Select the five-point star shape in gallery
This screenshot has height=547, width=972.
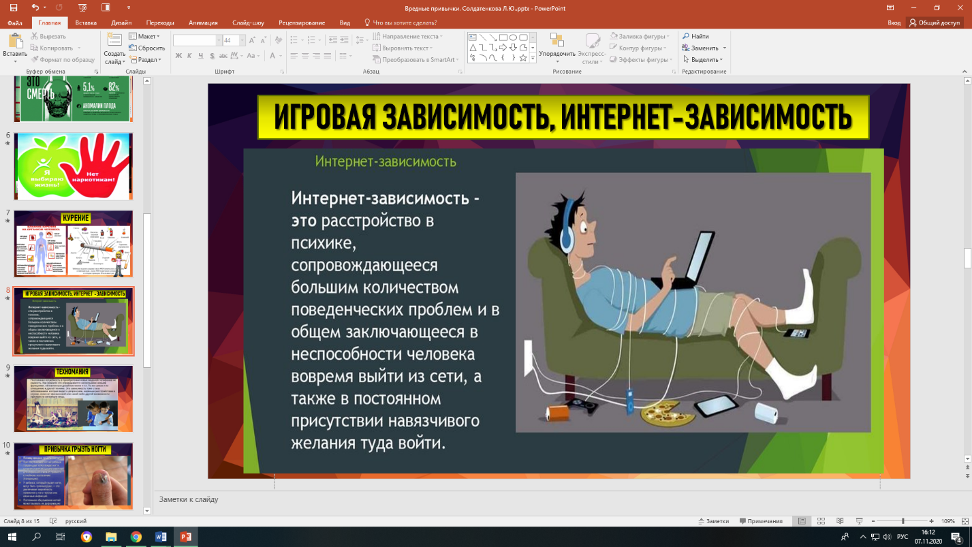click(522, 58)
